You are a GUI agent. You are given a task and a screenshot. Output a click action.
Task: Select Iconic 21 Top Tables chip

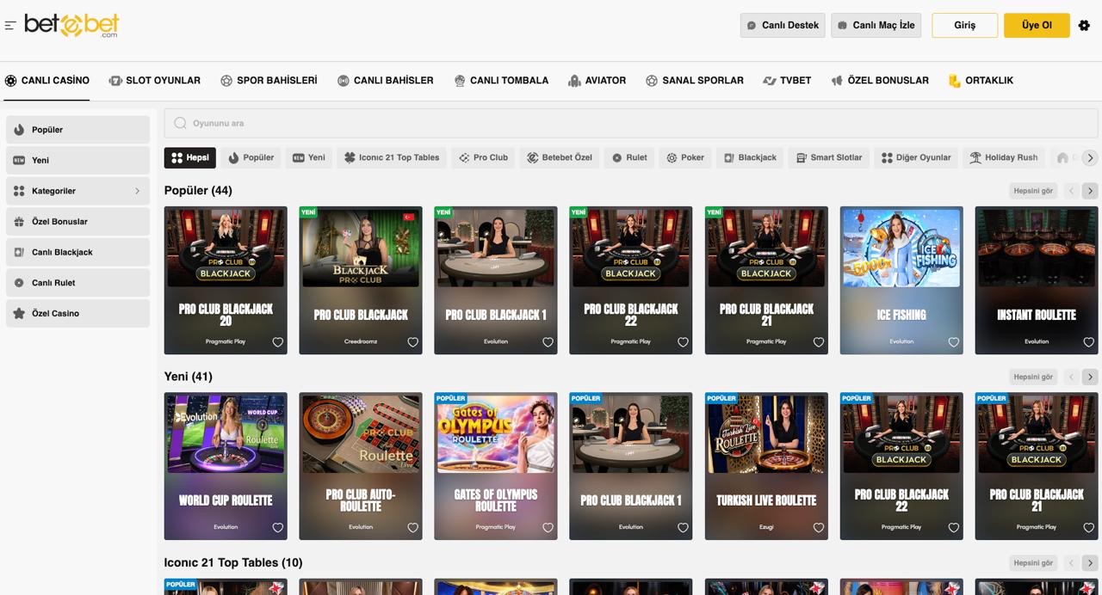click(x=392, y=158)
